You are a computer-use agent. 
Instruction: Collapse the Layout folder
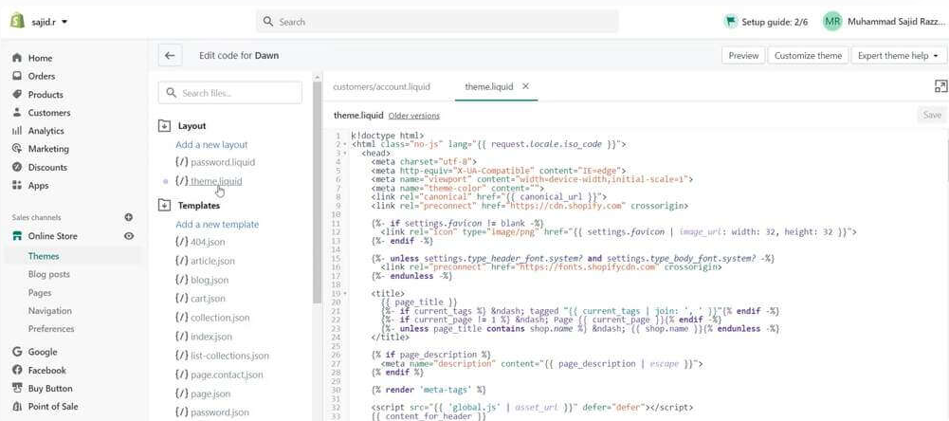[164, 126]
